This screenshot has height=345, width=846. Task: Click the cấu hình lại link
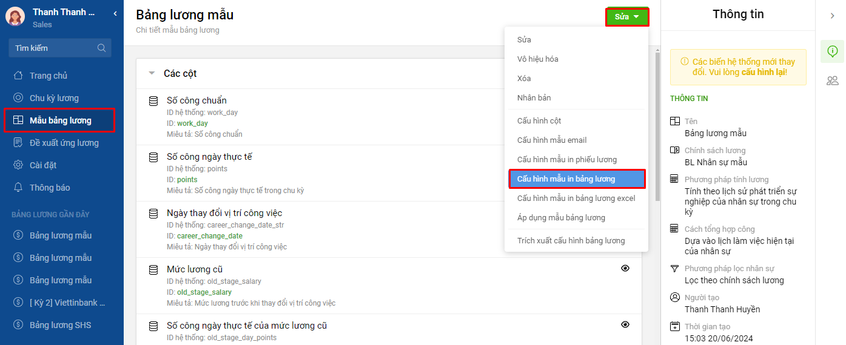coord(764,72)
